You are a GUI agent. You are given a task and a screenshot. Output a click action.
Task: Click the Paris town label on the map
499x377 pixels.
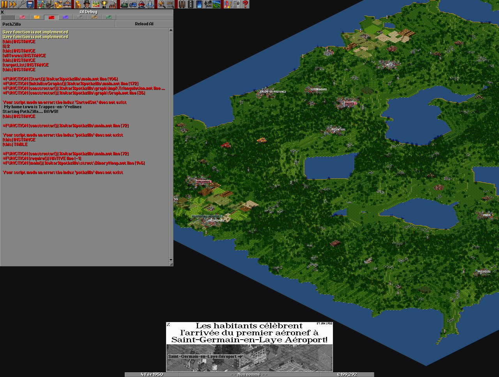487,215
